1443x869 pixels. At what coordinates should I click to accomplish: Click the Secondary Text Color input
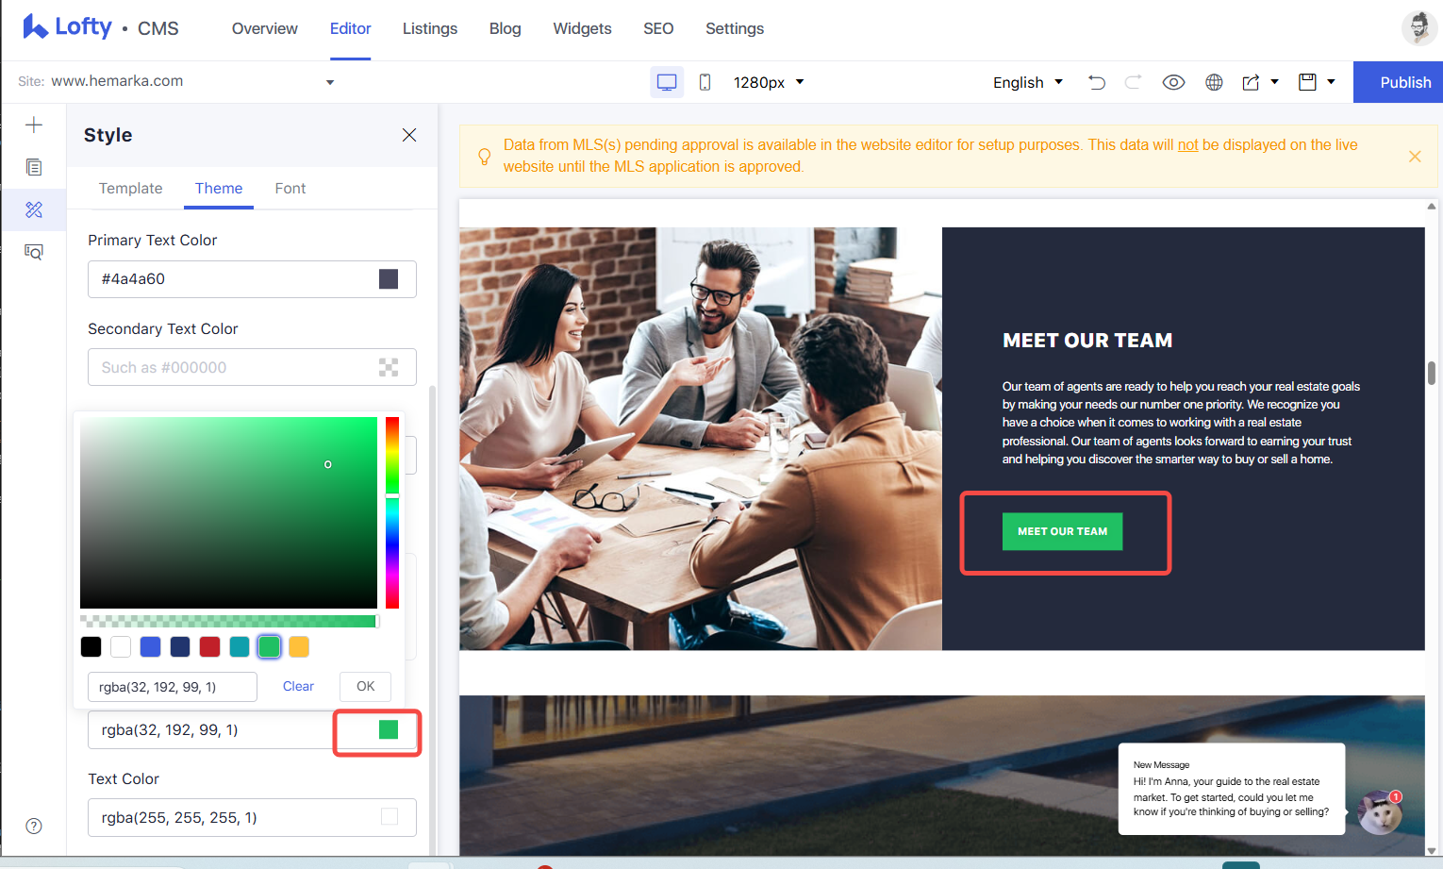tap(252, 367)
